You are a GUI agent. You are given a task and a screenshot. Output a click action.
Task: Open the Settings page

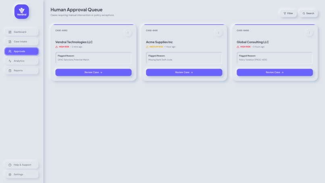tap(21, 175)
